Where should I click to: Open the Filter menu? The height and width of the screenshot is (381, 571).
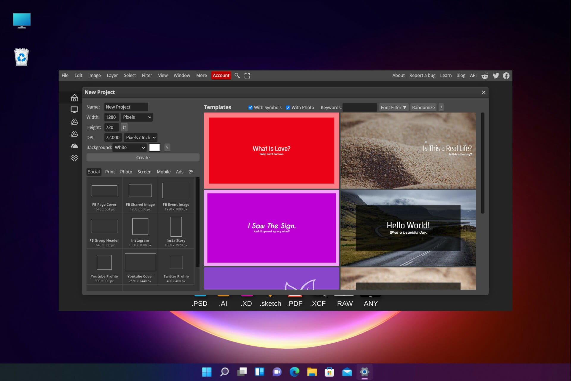pyautogui.click(x=147, y=76)
